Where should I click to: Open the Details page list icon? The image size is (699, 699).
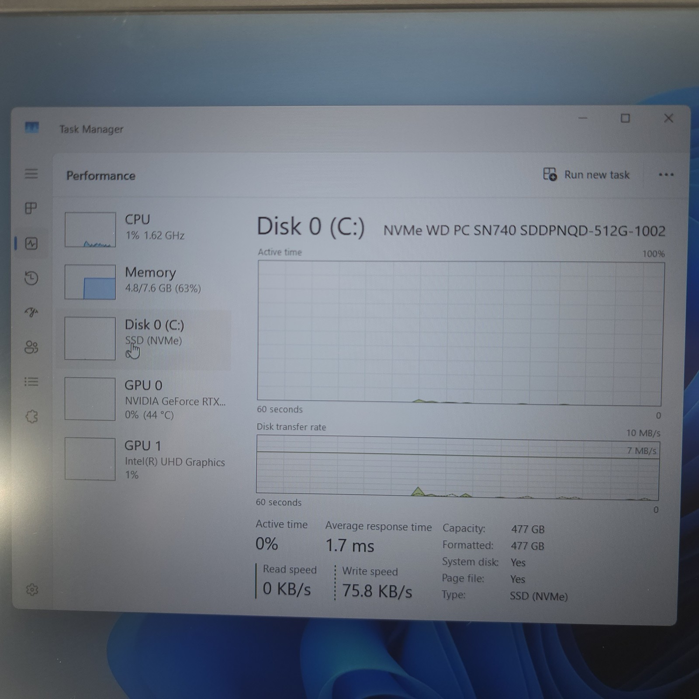click(31, 382)
